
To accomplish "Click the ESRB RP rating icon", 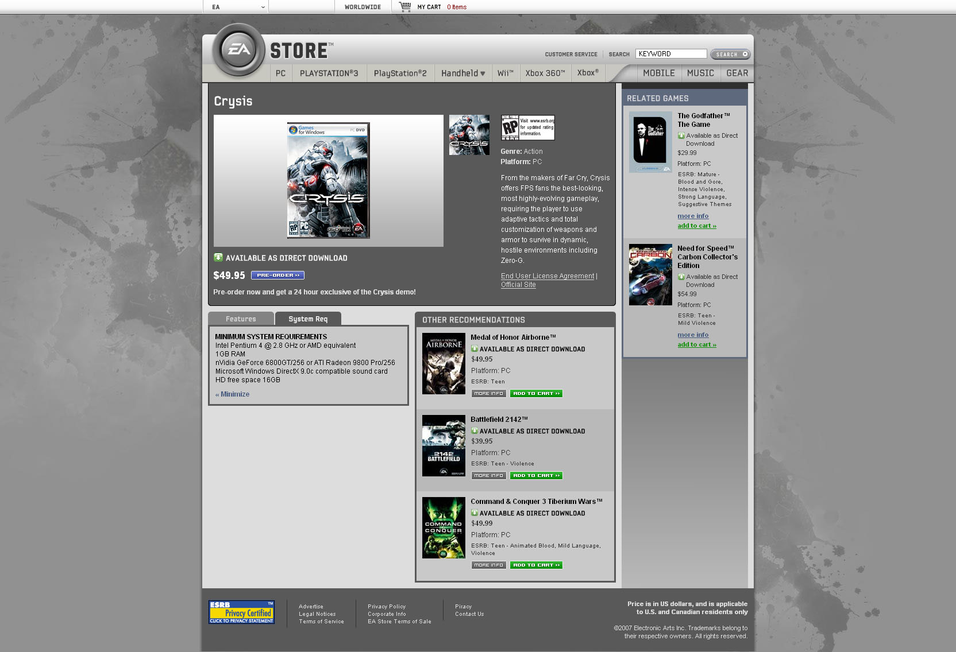I will (527, 127).
